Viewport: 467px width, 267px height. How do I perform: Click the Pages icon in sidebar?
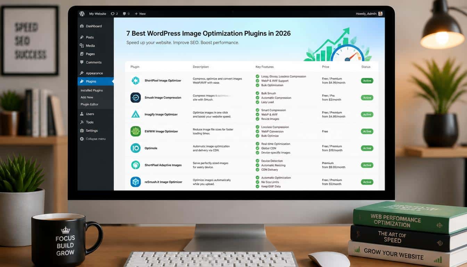(82, 54)
